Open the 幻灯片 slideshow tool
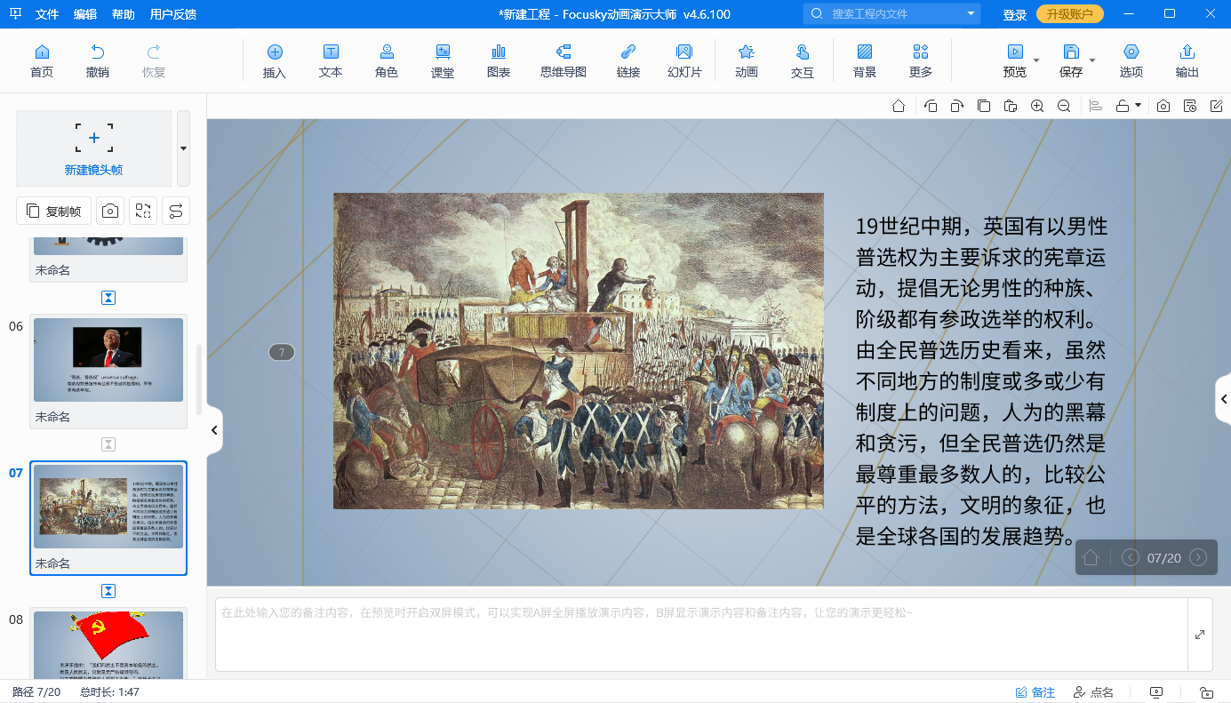1231x703 pixels. pos(684,61)
